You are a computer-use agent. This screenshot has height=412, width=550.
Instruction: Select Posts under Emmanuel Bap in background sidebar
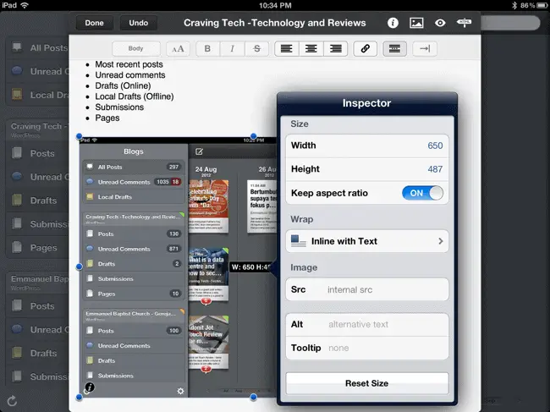tap(39, 306)
